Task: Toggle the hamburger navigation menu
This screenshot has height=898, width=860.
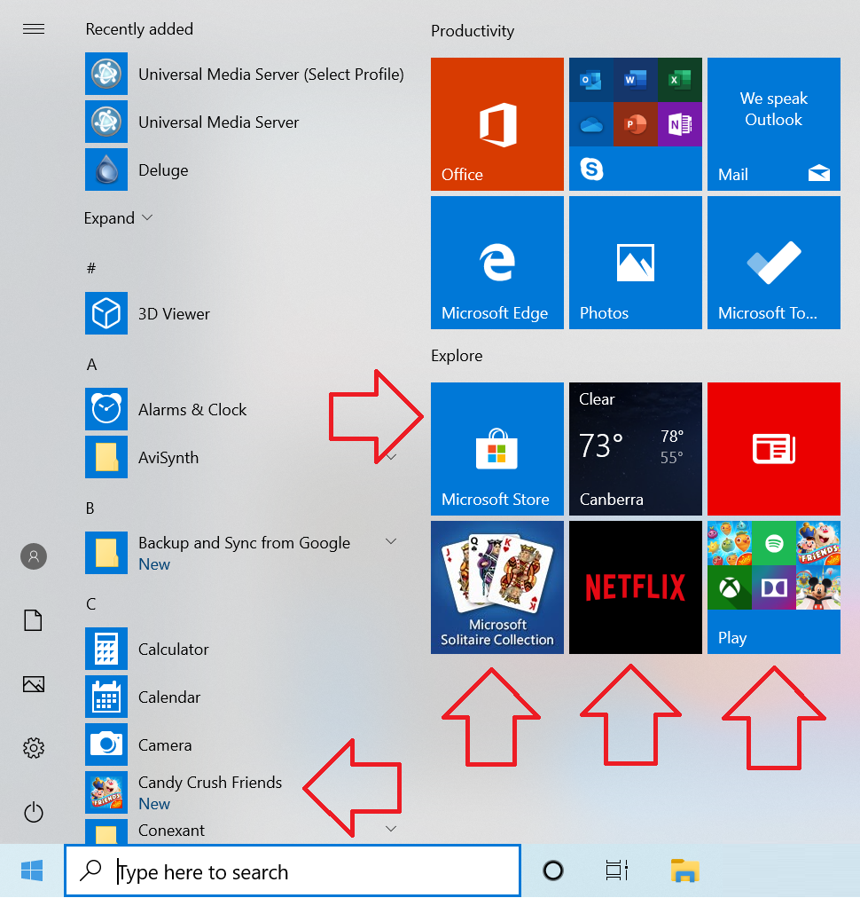Action: [x=34, y=28]
